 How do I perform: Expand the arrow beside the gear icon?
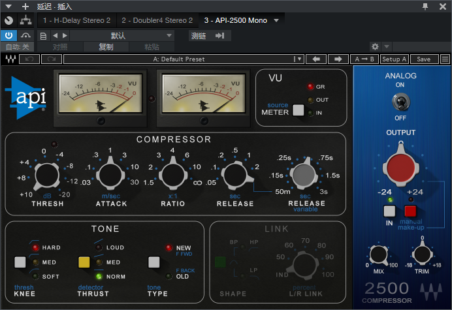point(387,46)
